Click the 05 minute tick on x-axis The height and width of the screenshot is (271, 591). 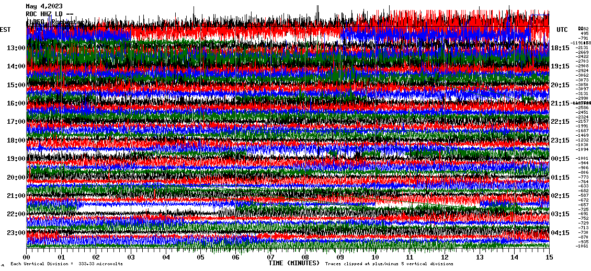coord(201,257)
